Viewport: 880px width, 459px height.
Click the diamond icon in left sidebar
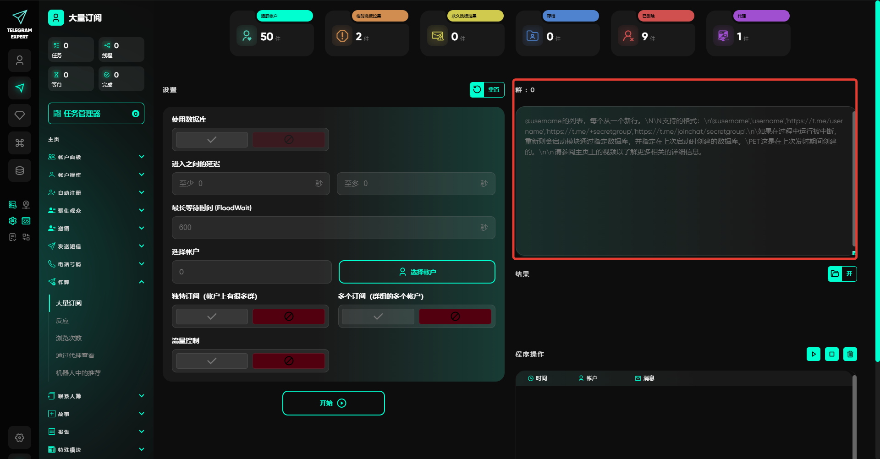click(x=20, y=115)
